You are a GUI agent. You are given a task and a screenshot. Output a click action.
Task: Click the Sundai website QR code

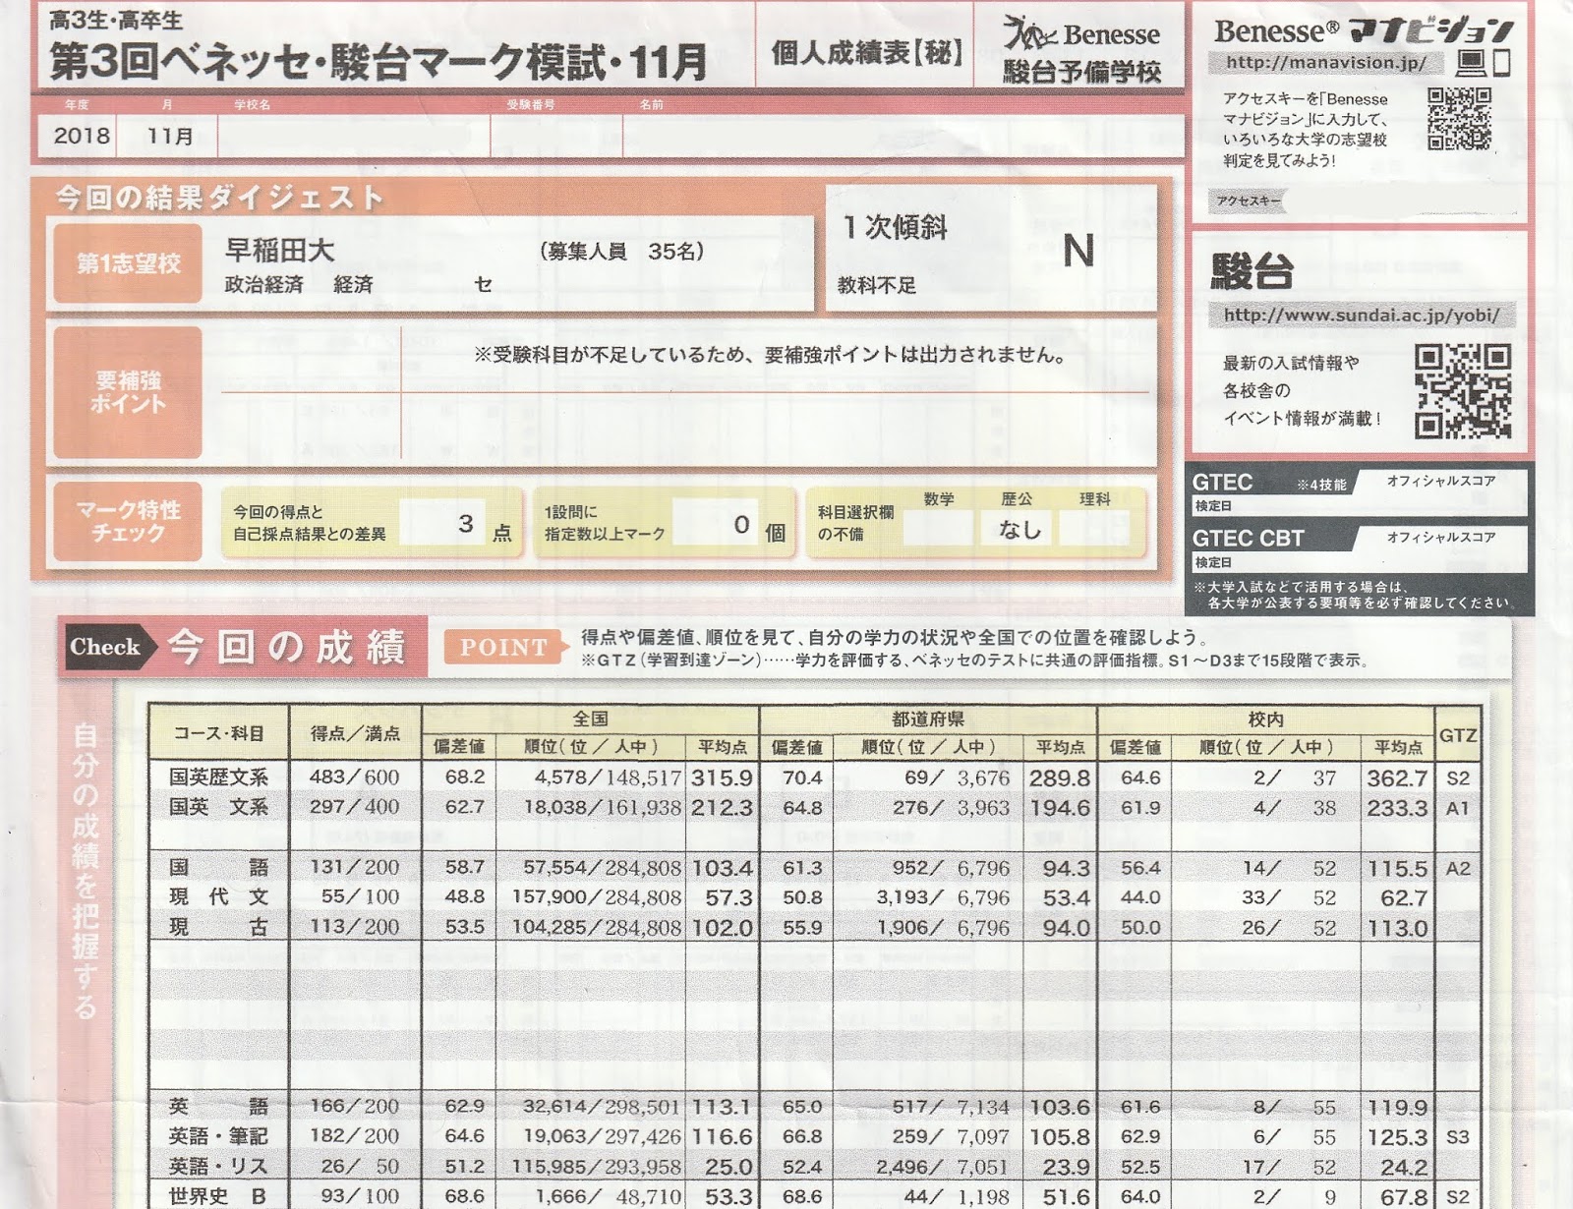(x=1463, y=390)
